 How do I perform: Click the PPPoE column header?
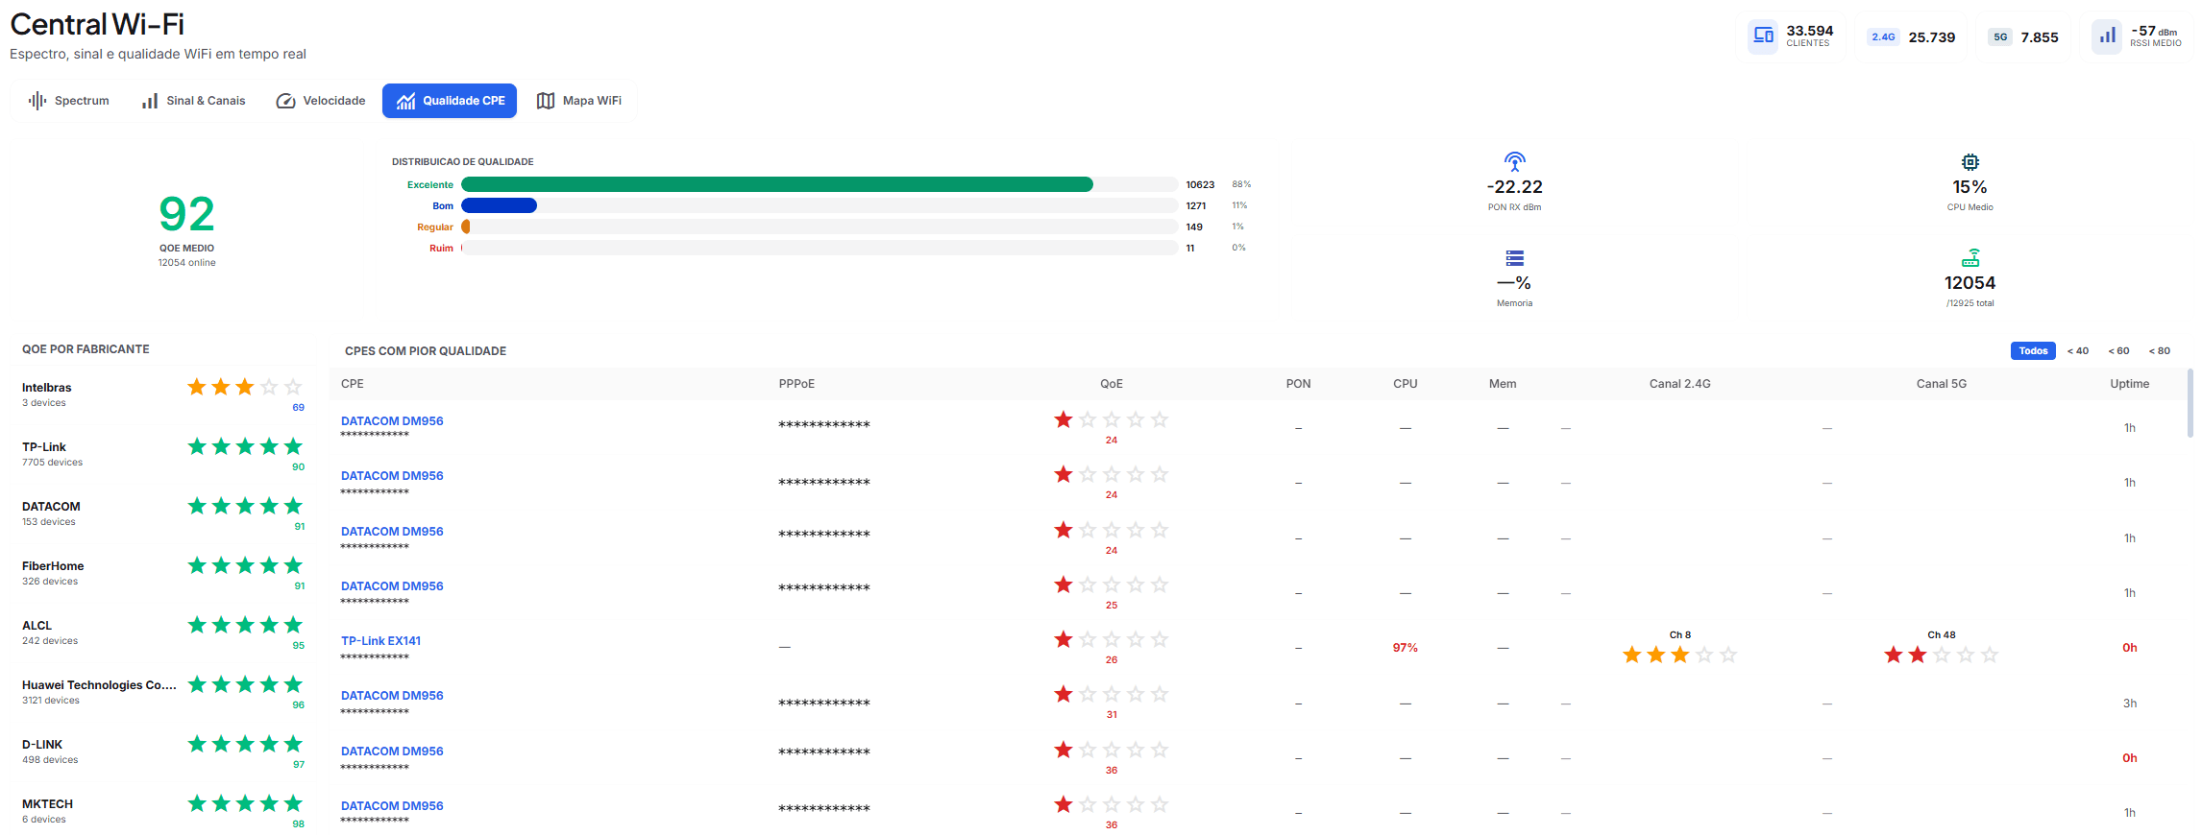(x=796, y=384)
